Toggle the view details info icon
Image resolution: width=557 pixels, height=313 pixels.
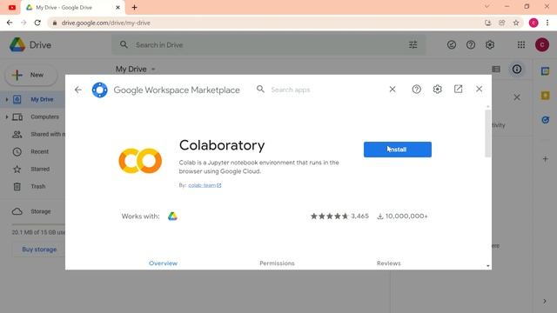pos(516,70)
